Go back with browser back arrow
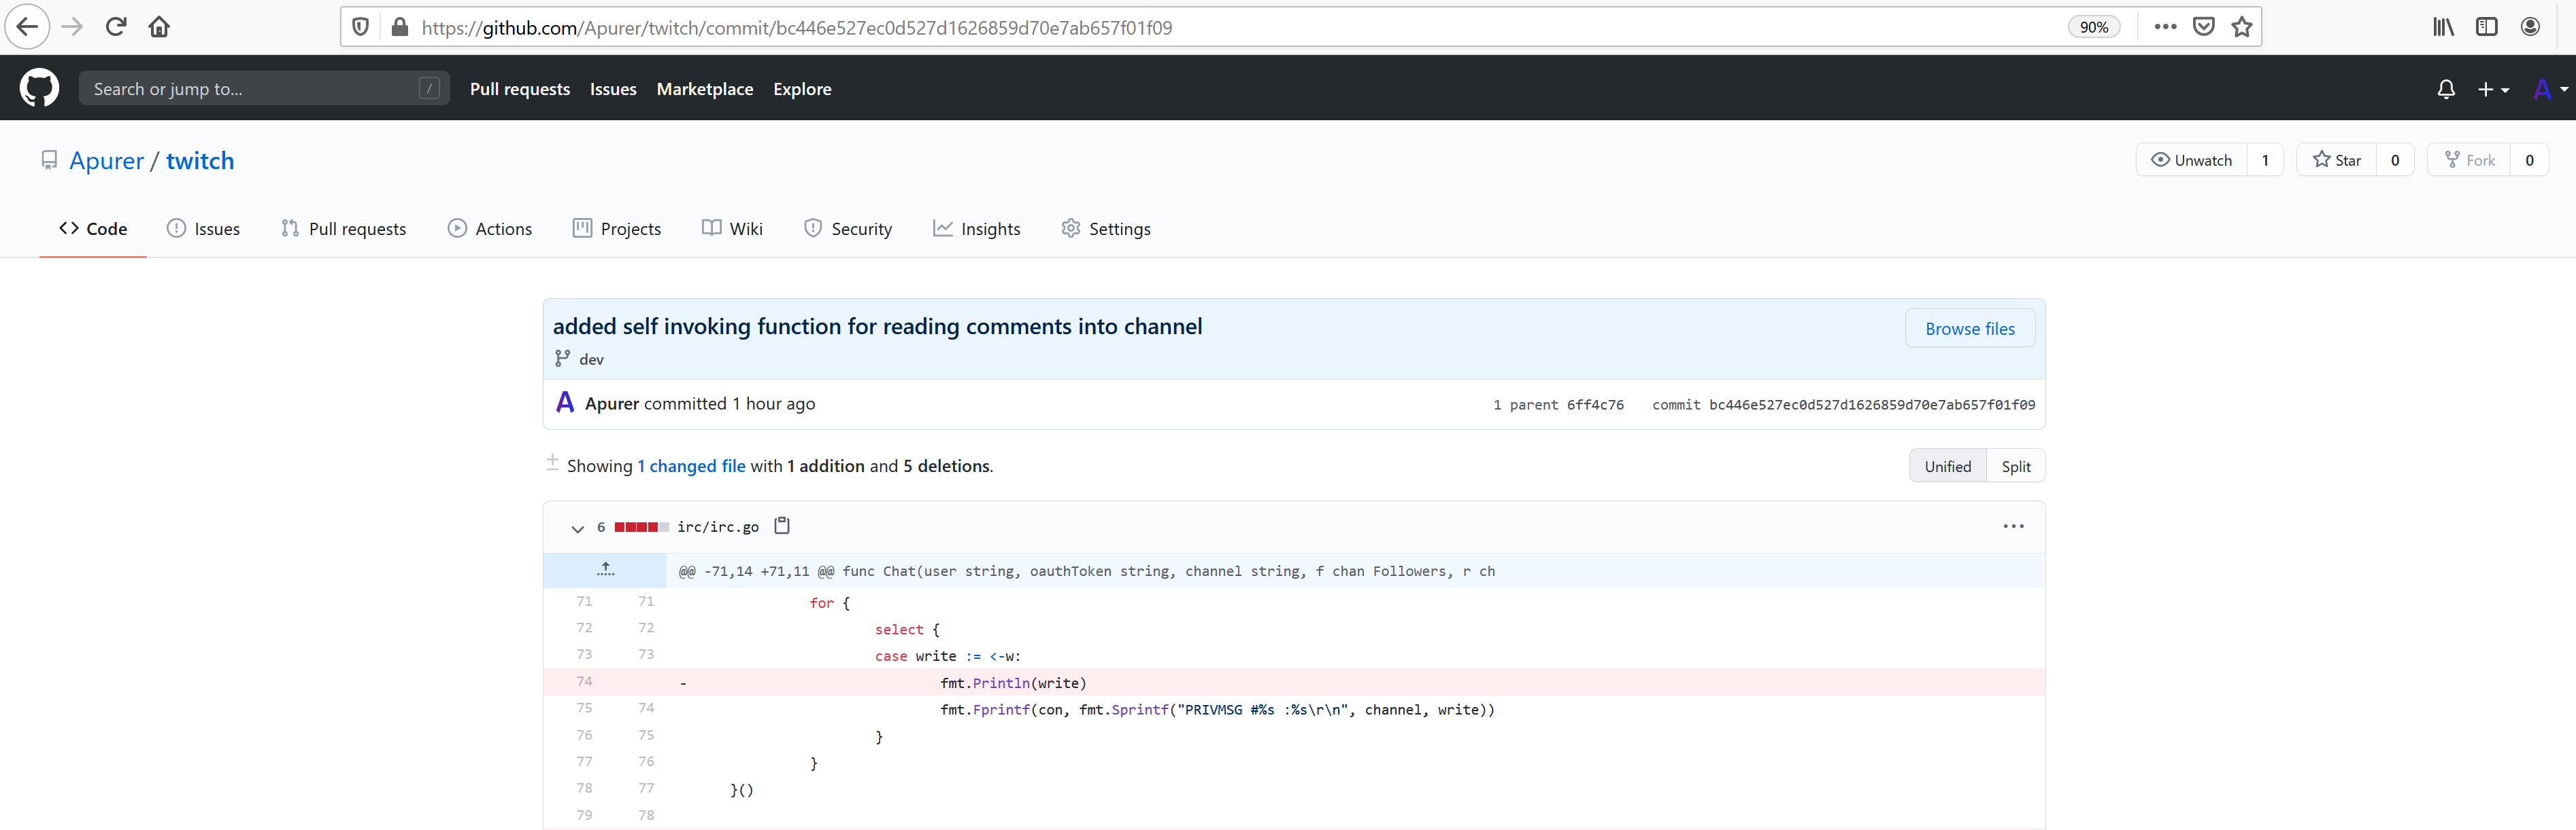 click(x=27, y=27)
